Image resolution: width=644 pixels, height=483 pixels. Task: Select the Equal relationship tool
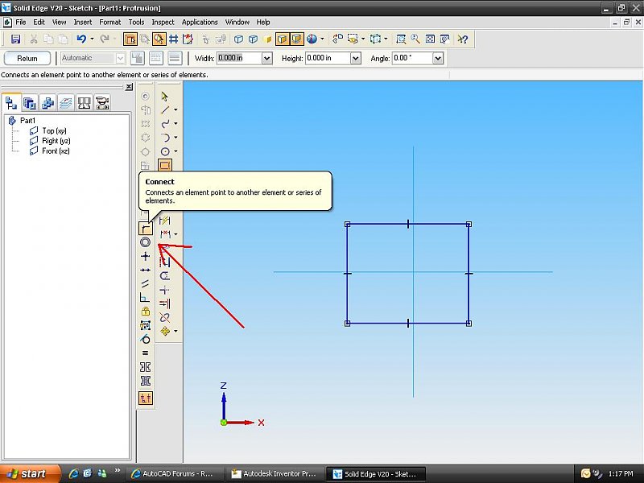click(x=146, y=353)
